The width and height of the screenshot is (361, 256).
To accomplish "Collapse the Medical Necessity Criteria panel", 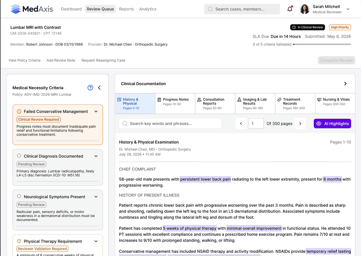I will (99, 88).
